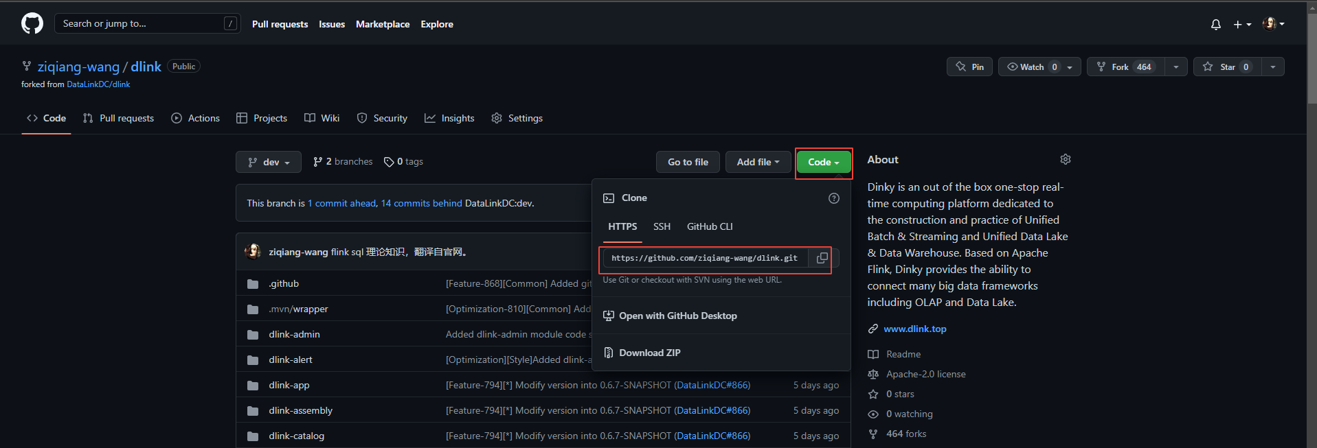The height and width of the screenshot is (448, 1317).
Task: Expand the Star lists dropdown arrow
Action: pyautogui.click(x=1273, y=67)
